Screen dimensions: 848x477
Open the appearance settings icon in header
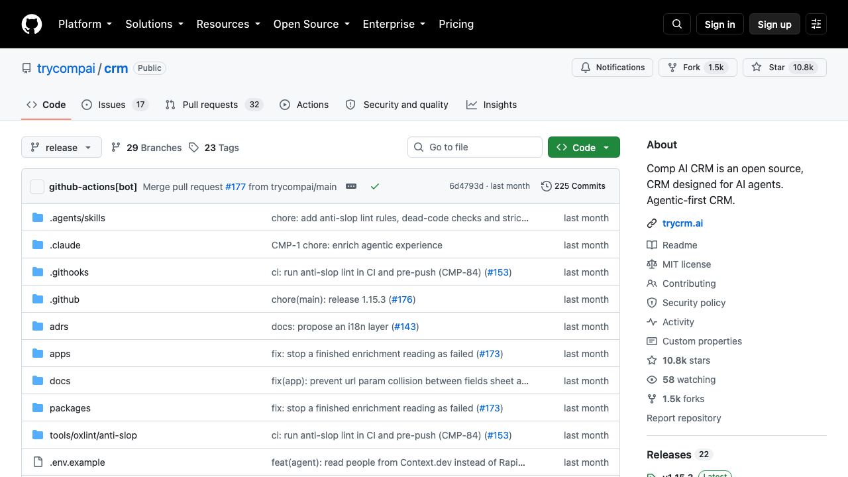coord(816,24)
